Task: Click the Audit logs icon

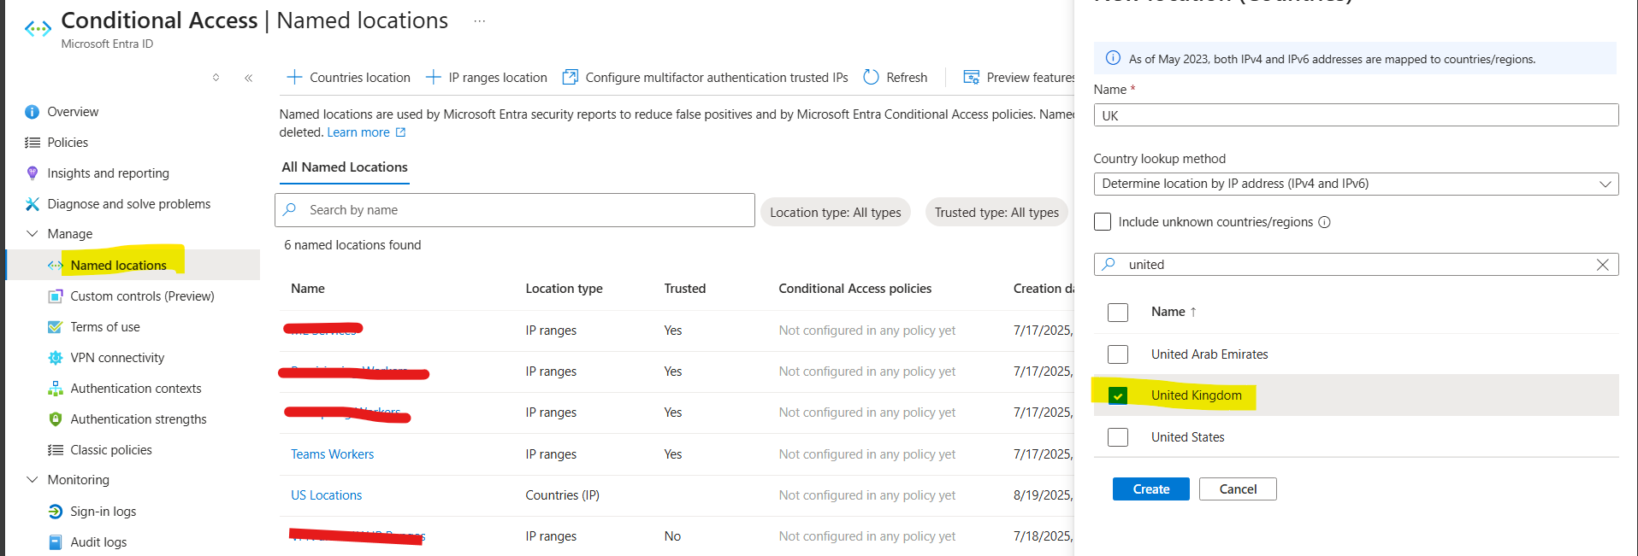Action: pos(56,542)
